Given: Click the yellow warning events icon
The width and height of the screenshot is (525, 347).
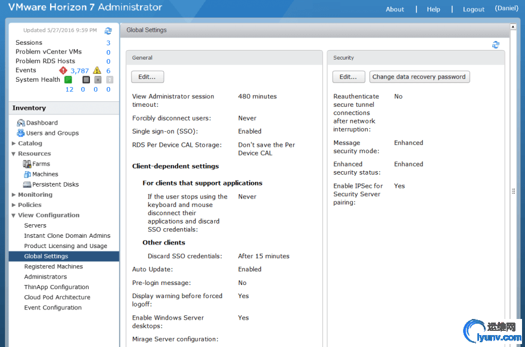Looking at the screenshot, I should [97, 70].
